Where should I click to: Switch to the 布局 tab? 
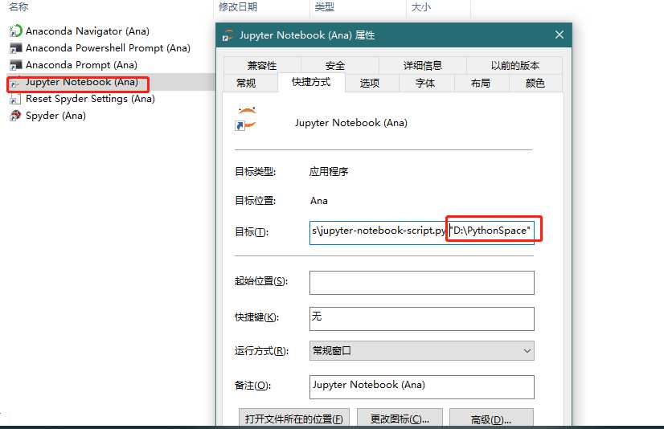click(x=480, y=83)
